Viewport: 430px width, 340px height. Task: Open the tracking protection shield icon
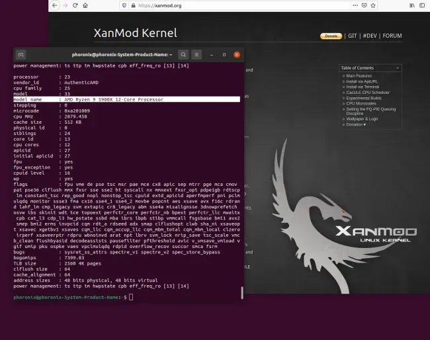[124, 5]
